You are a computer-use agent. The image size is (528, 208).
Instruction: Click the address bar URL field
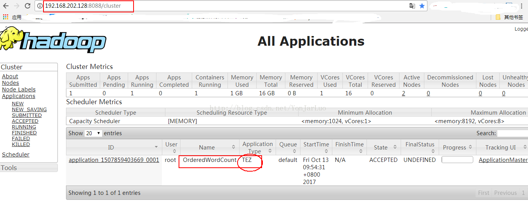pos(225,6)
